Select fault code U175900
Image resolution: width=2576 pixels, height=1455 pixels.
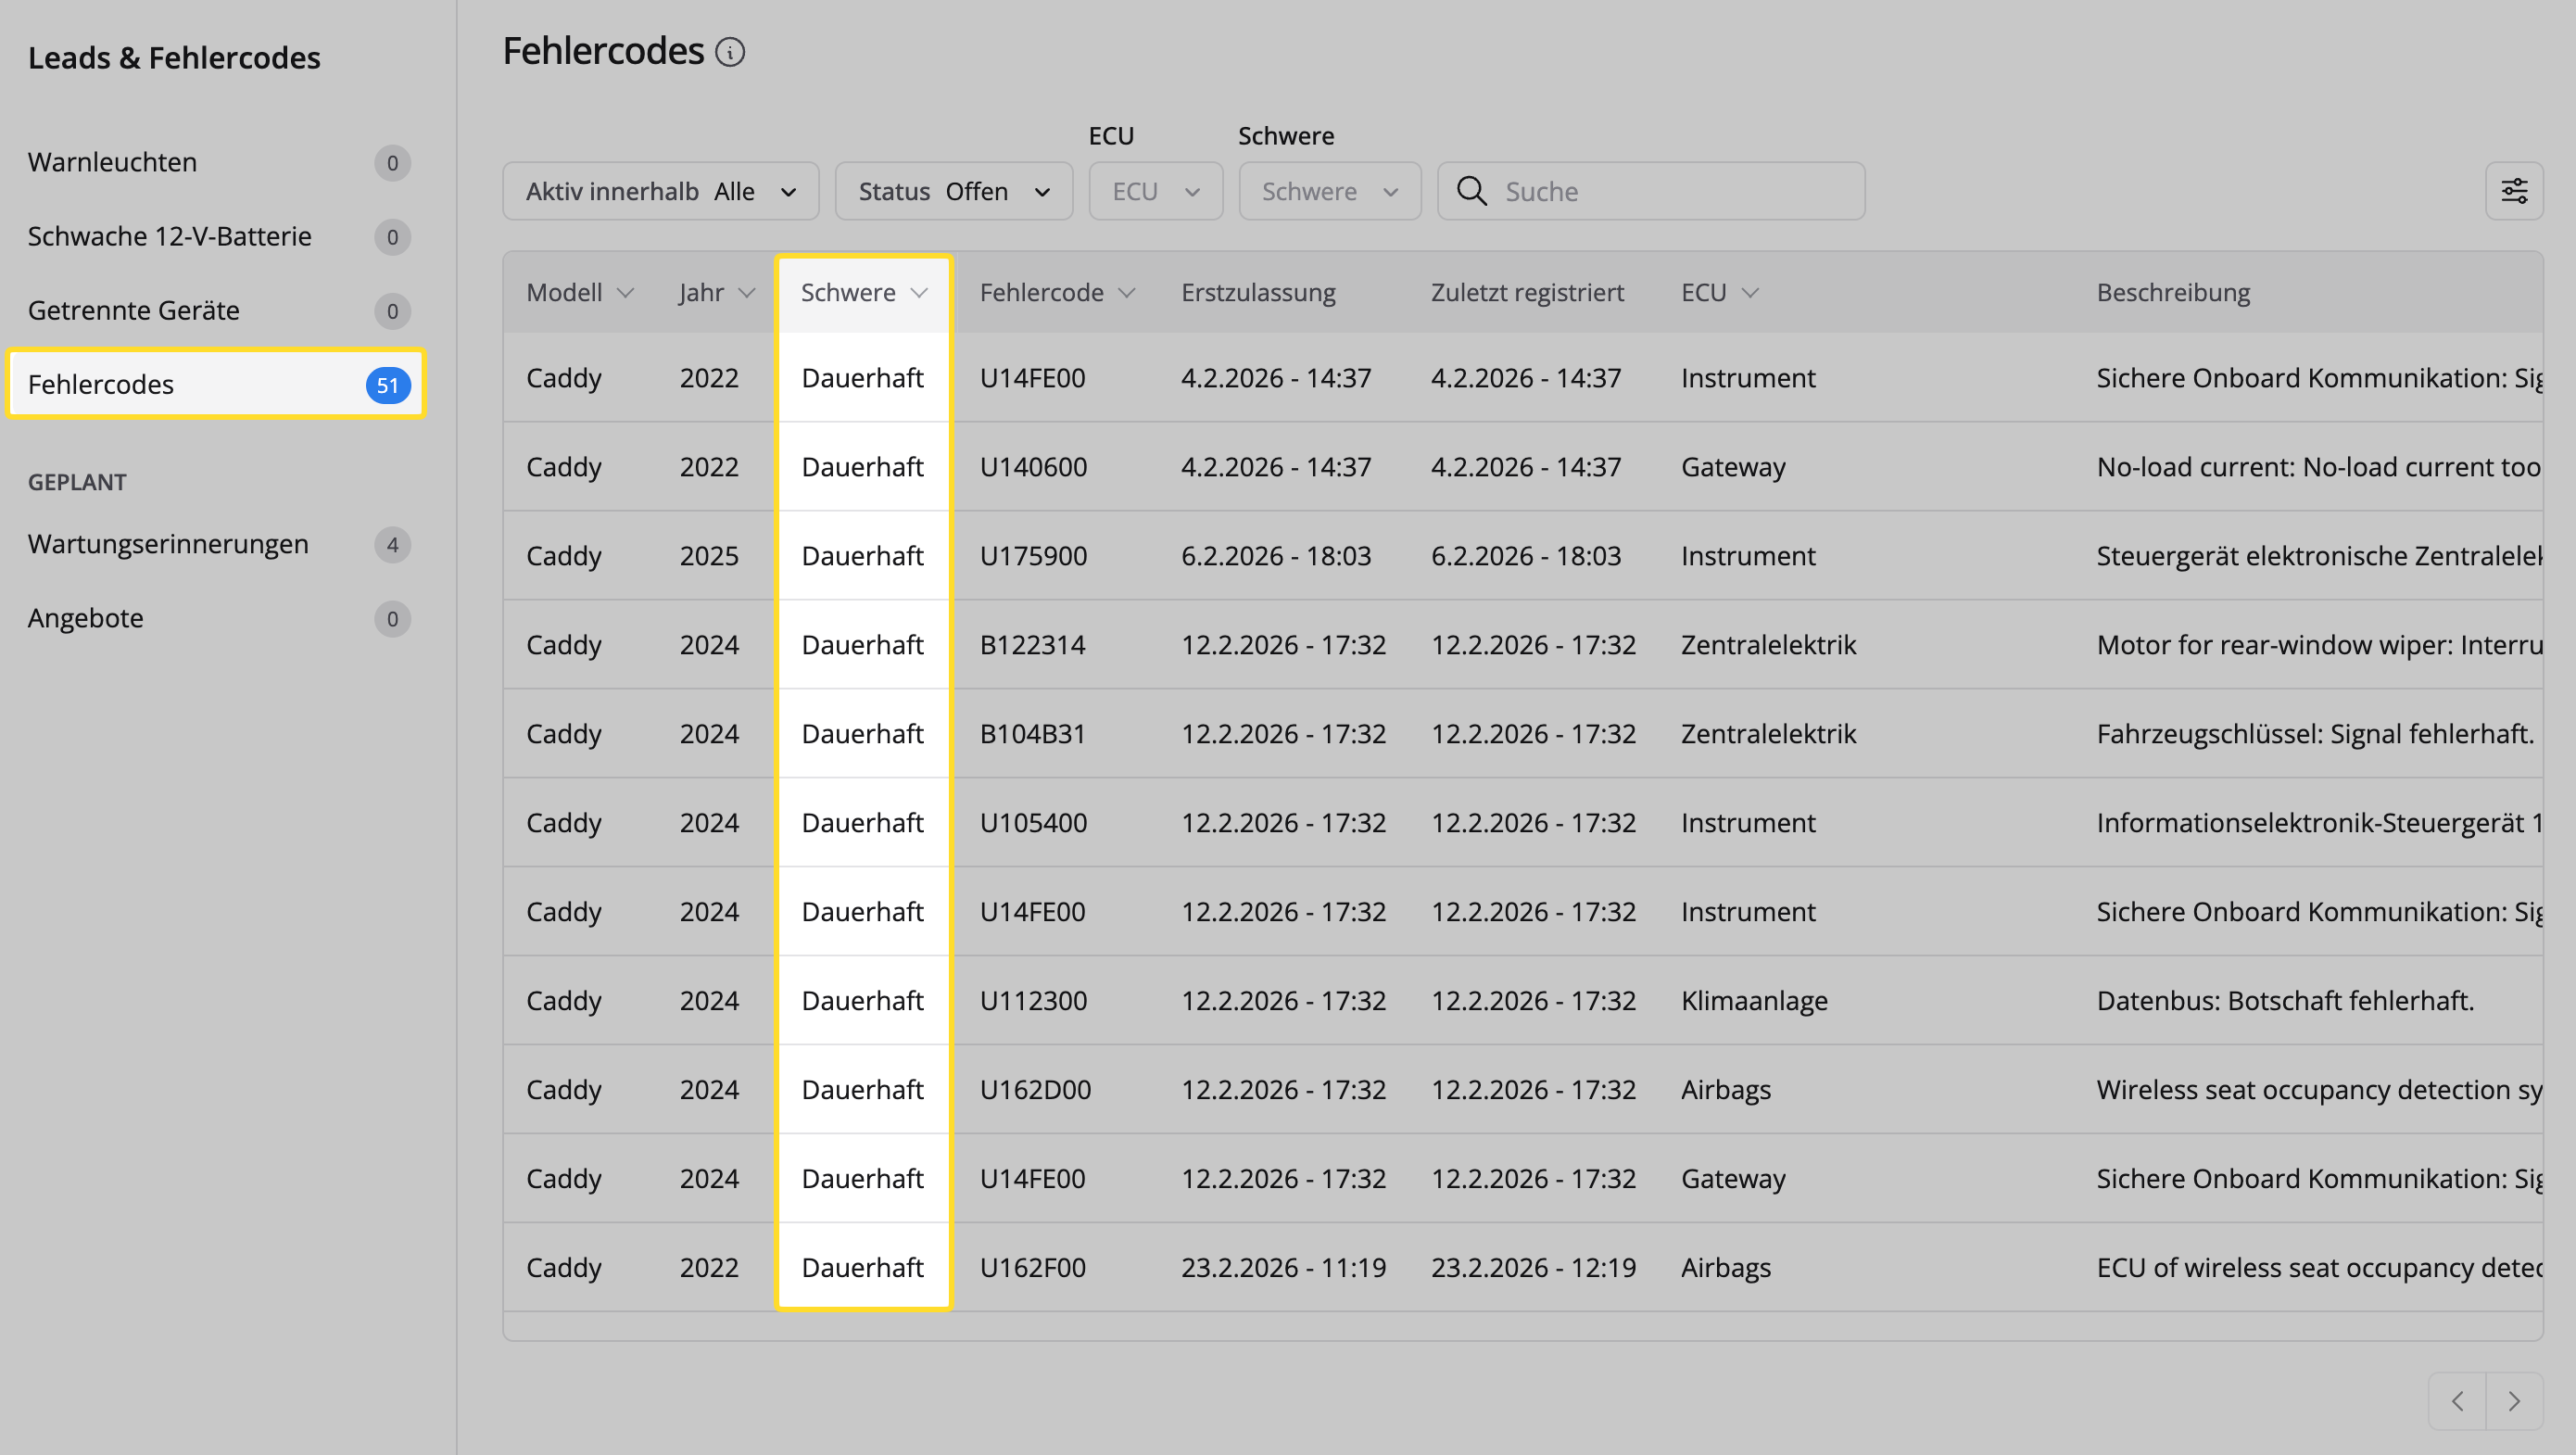(x=1033, y=556)
